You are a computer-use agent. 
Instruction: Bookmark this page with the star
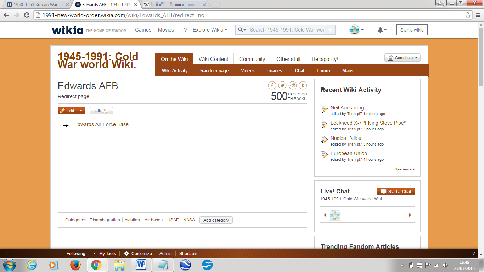tap(468, 15)
